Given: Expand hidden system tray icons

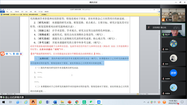Looking at the screenshot, I should pos(144,102).
